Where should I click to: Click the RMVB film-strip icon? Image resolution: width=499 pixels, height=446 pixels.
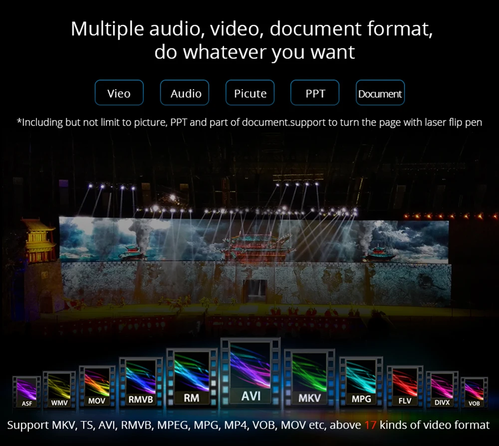pyautogui.click(x=141, y=382)
